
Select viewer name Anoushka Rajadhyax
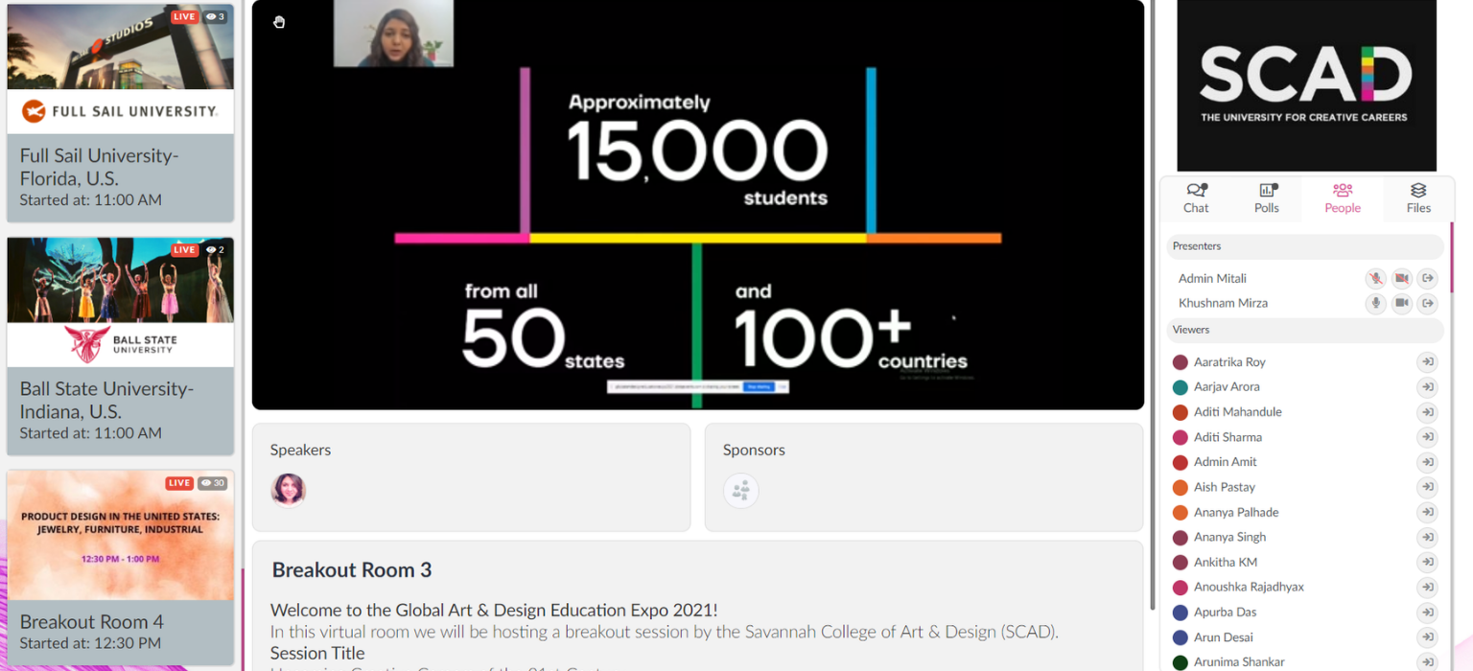tap(1249, 587)
